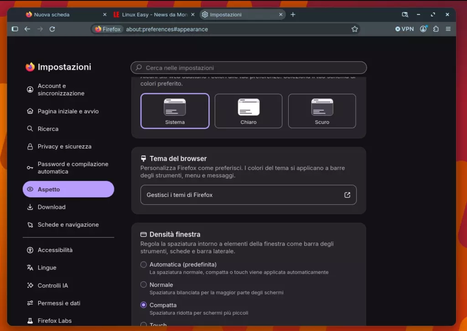Click the external link icon on Gestisci temi
This screenshot has height=331, width=467.
347,195
